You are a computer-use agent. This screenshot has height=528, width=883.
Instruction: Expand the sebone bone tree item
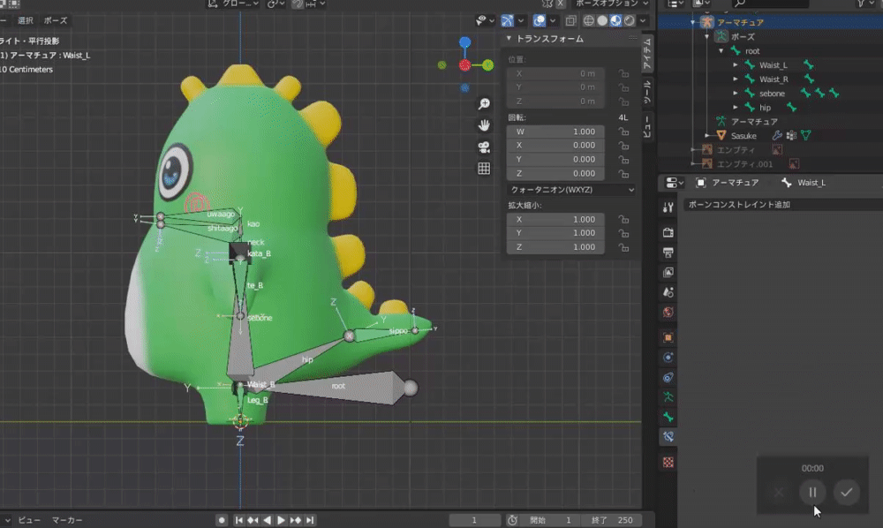(736, 94)
